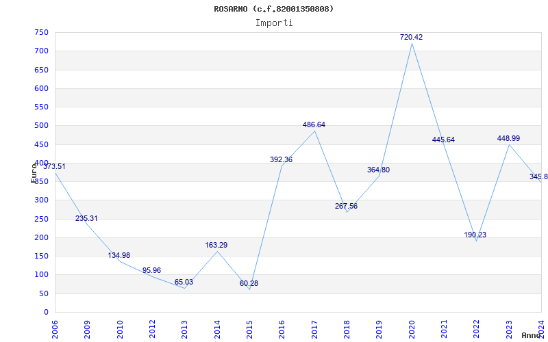Click the x-axis year 2022
Viewport: 548px width, 342px height.
(477, 330)
